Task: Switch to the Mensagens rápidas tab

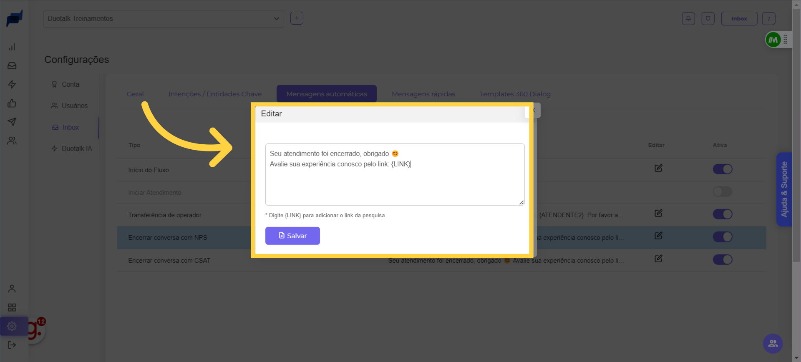Action: pyautogui.click(x=423, y=94)
